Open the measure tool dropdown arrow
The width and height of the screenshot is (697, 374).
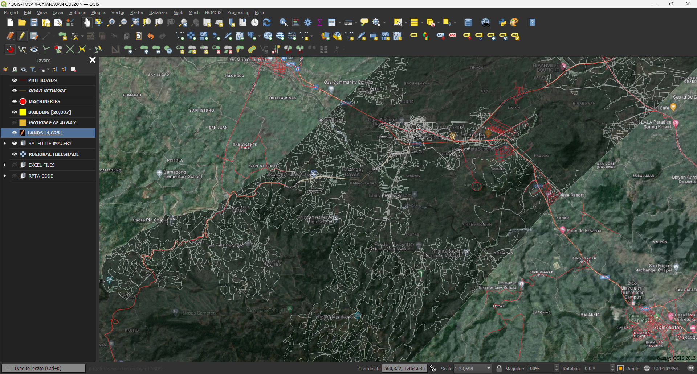click(x=356, y=22)
